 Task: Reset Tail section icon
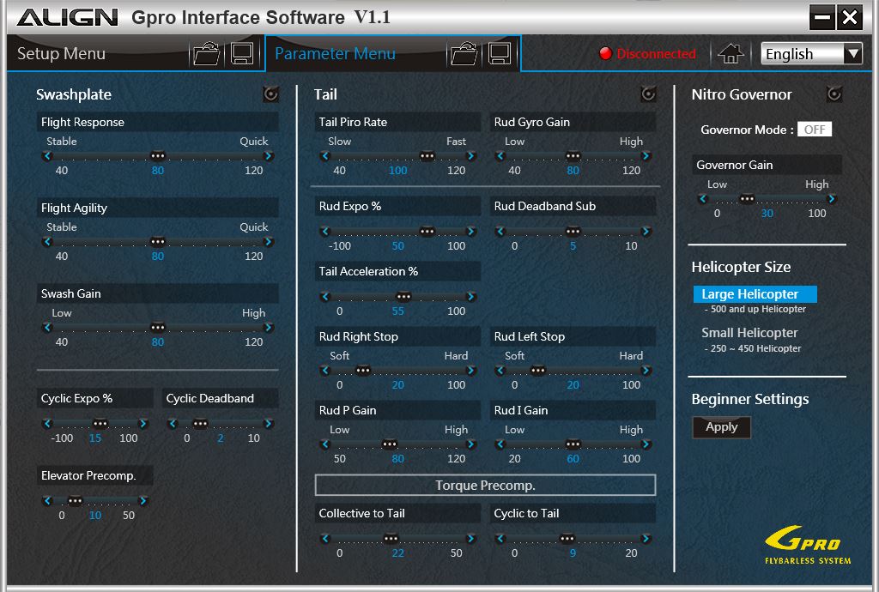pyautogui.click(x=649, y=94)
